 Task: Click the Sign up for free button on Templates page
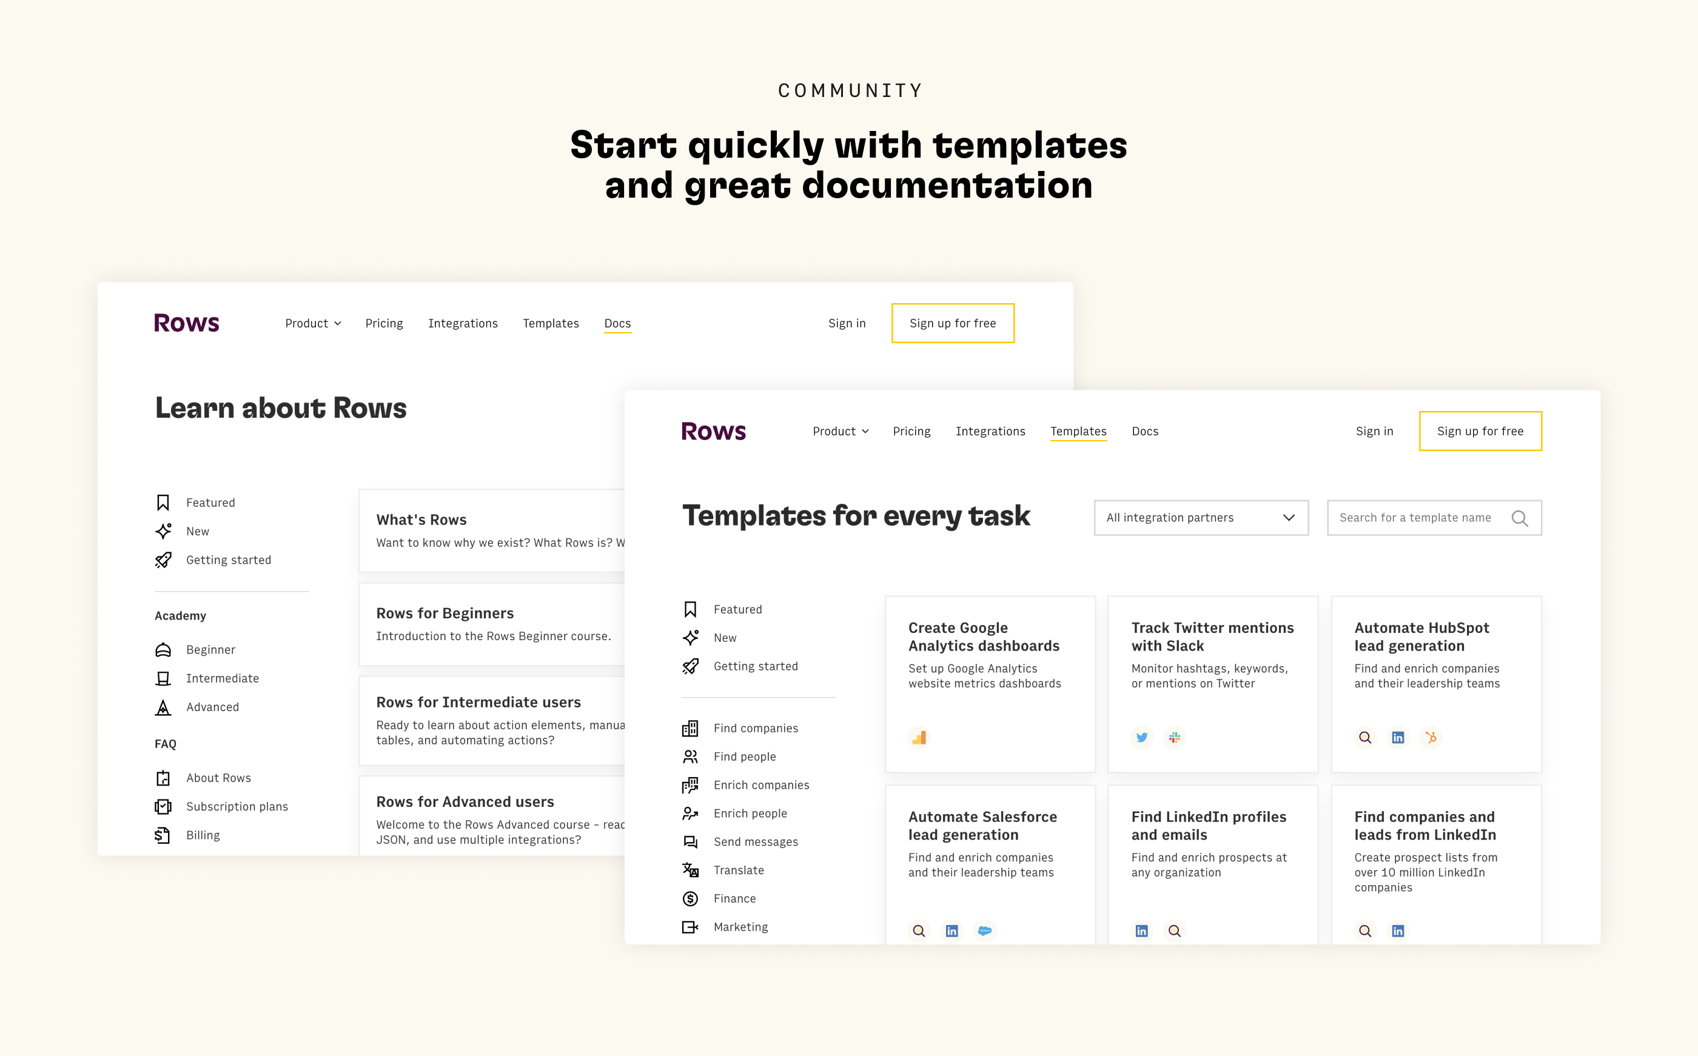(x=1479, y=432)
